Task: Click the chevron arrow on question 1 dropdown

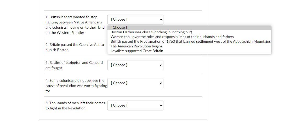Action: click(161, 20)
